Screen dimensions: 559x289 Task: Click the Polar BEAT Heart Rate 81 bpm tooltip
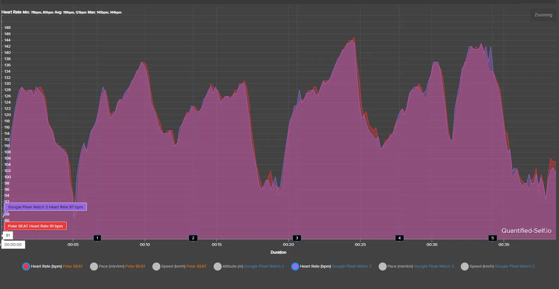point(35,226)
